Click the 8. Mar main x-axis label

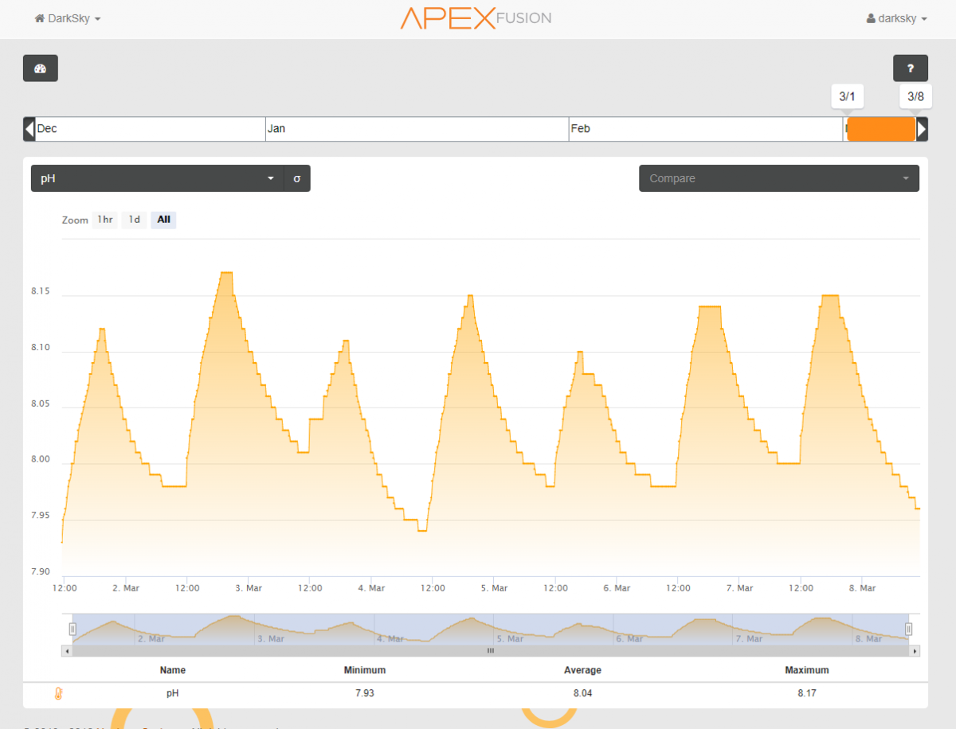click(x=862, y=588)
